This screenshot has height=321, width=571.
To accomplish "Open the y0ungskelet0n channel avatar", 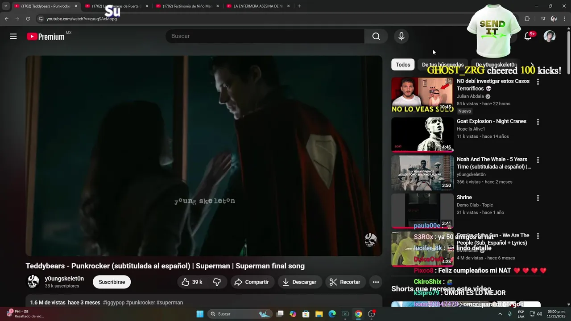I will [x=33, y=282].
